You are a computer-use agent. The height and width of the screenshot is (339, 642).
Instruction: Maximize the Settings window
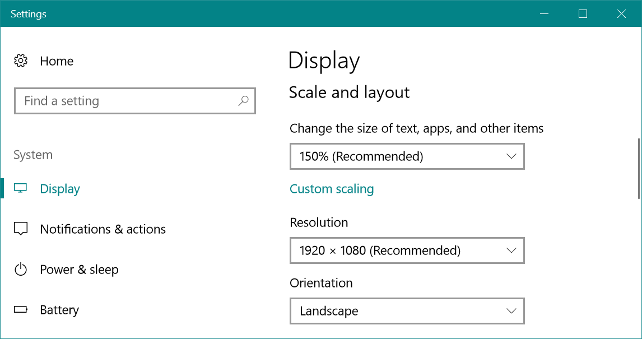click(583, 14)
